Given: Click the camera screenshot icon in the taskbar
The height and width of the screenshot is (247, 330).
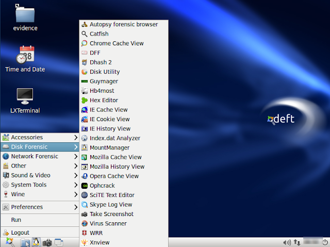Looking at the screenshot, I should [x=47, y=242].
